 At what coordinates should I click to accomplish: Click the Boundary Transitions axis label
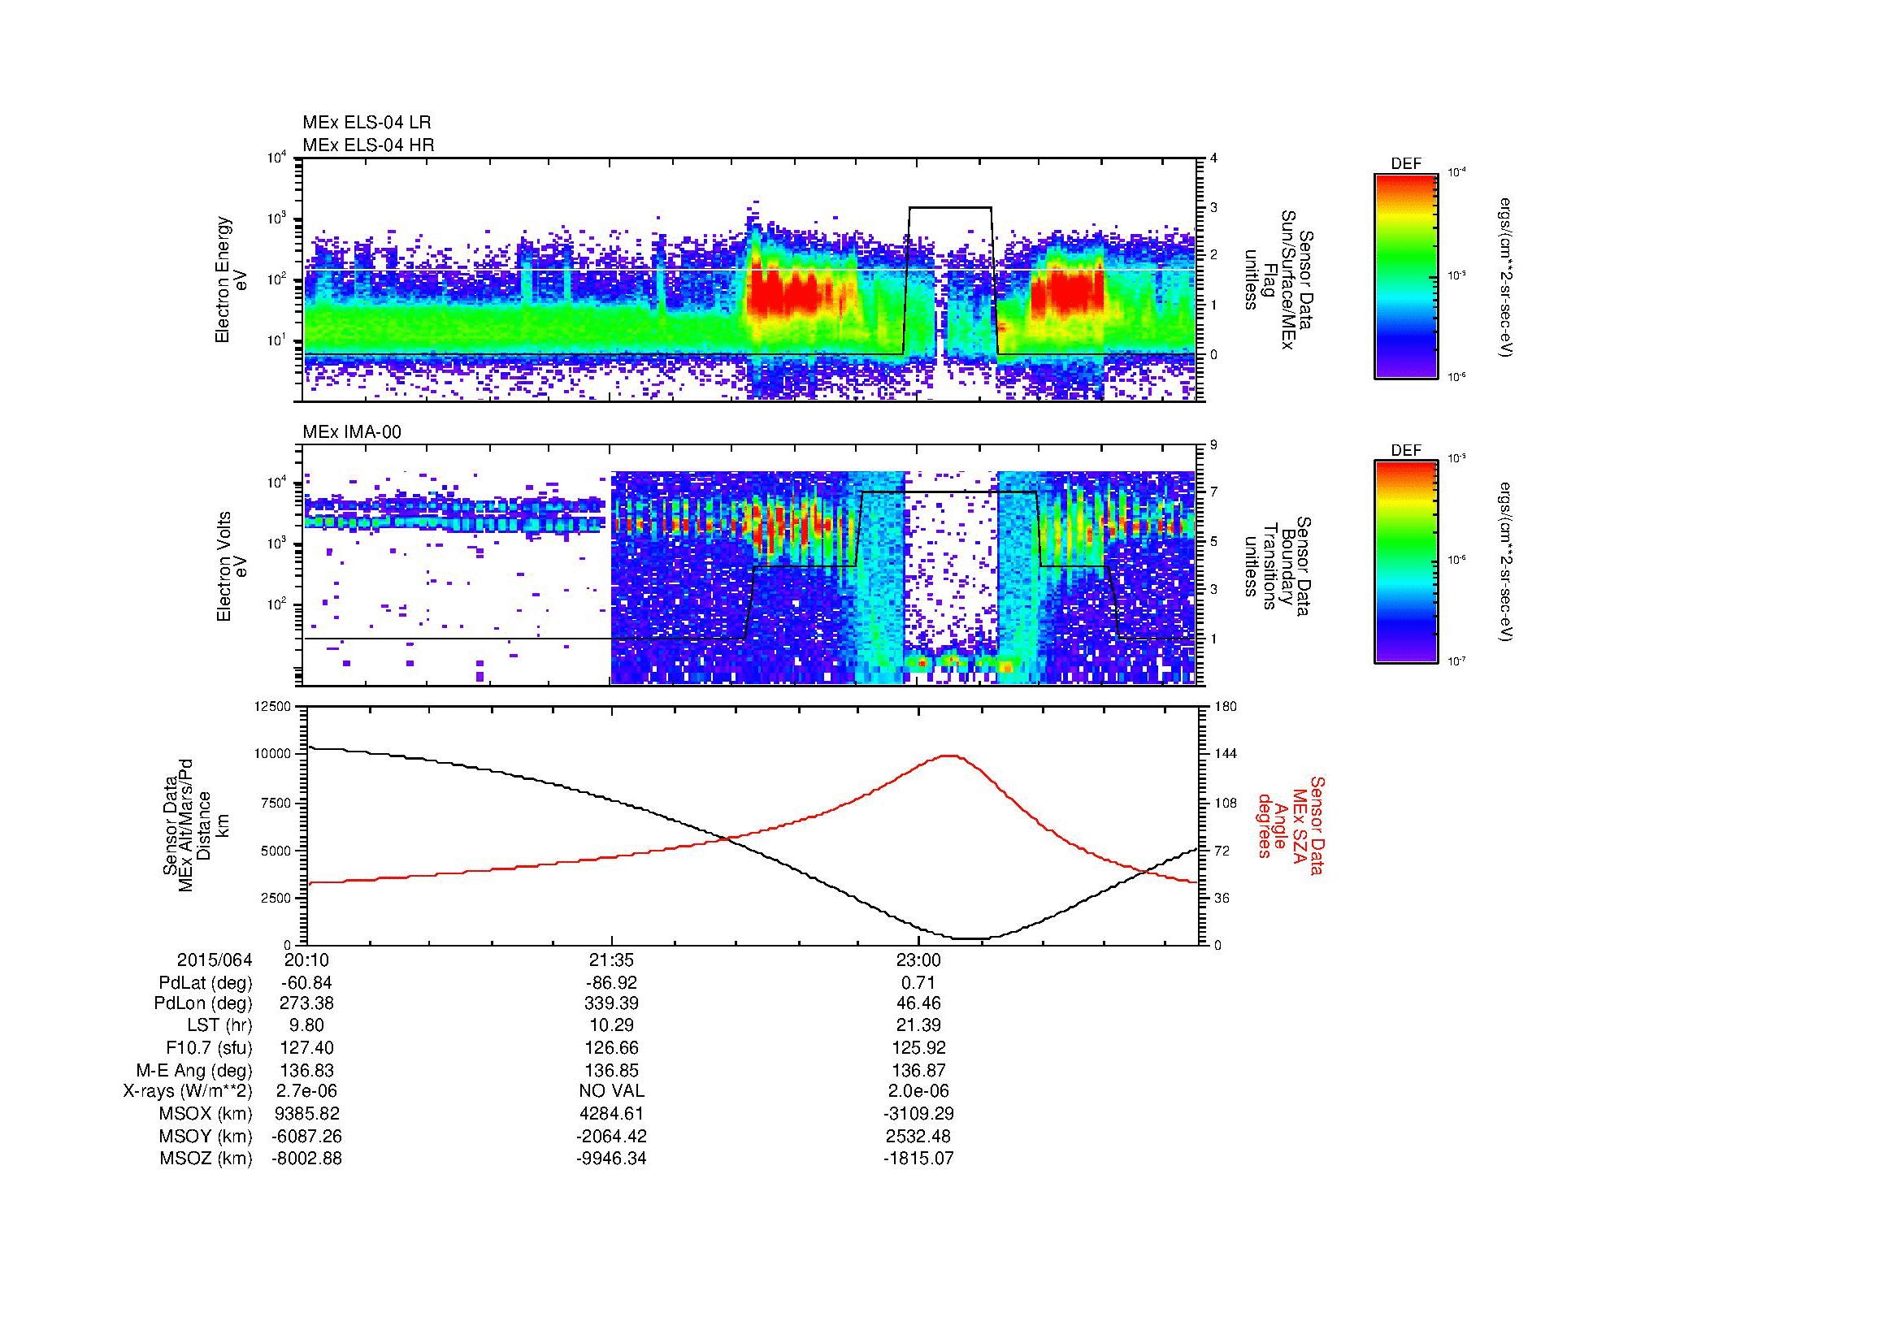[x=1278, y=566]
